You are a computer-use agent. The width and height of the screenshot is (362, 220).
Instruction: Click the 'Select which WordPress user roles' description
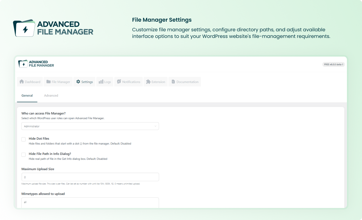tap(63, 118)
